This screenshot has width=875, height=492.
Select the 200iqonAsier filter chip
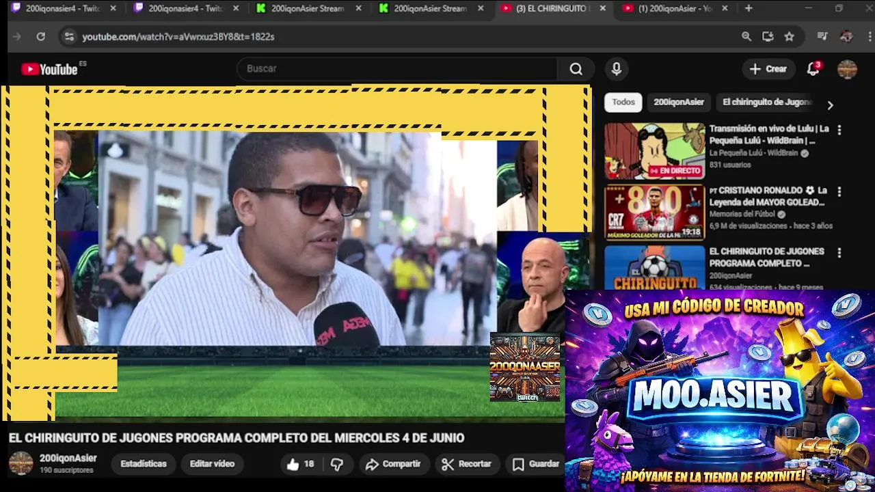point(678,102)
